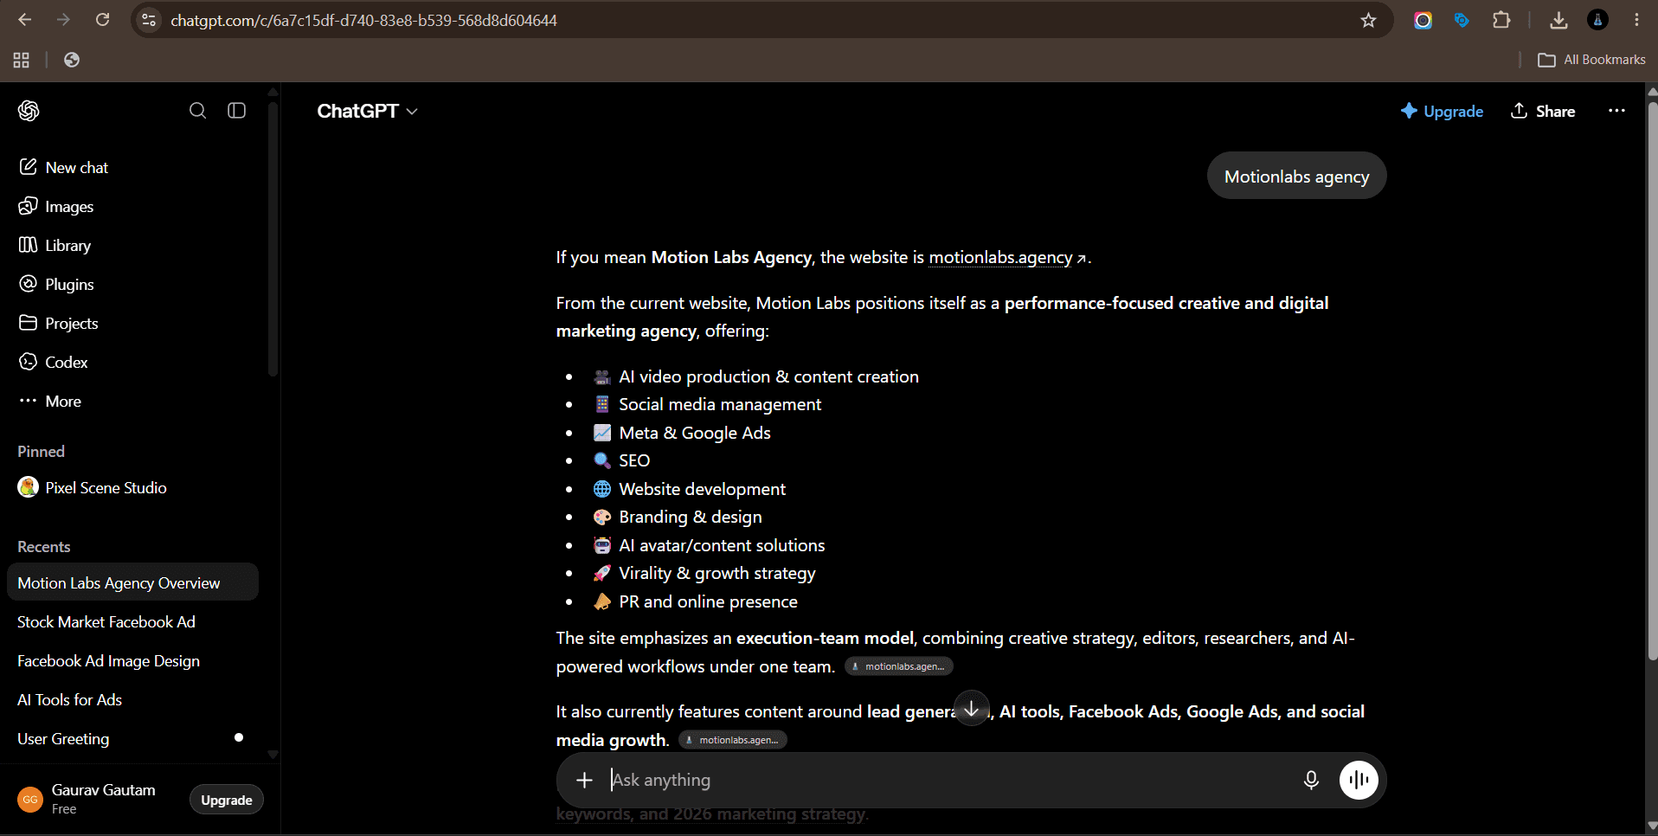Go forward with the browser forward arrow
The height and width of the screenshot is (836, 1658).
63,20
